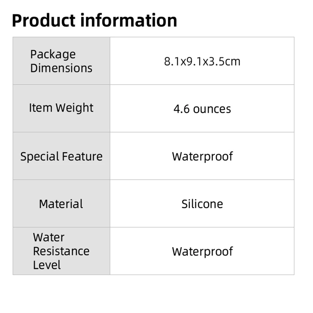The image size is (313, 313).
Task: Click the word "Package" in the table
Action: click(x=53, y=55)
